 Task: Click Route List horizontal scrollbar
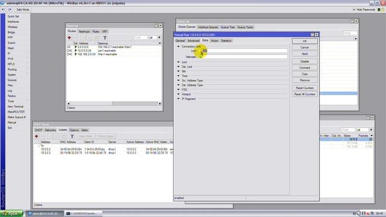[114, 104]
